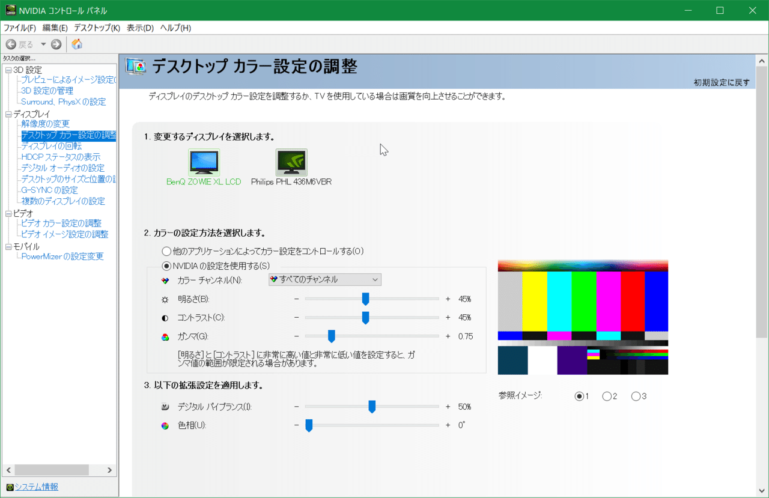The image size is (769, 498).
Task: Open ビデオ イメージ設定の調整 in the tree
Action: click(65, 234)
